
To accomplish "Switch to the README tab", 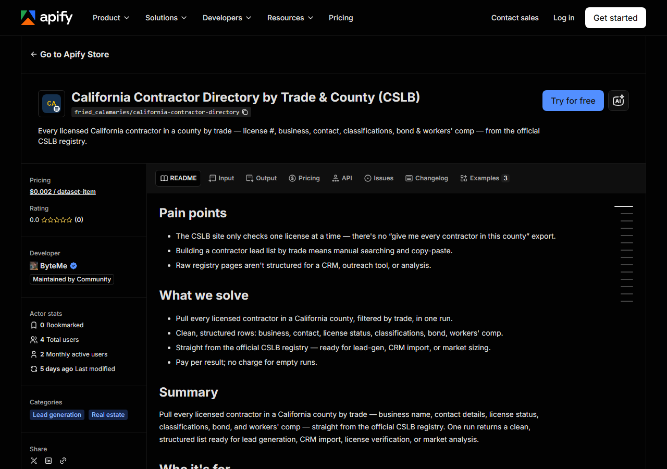I will [178, 178].
